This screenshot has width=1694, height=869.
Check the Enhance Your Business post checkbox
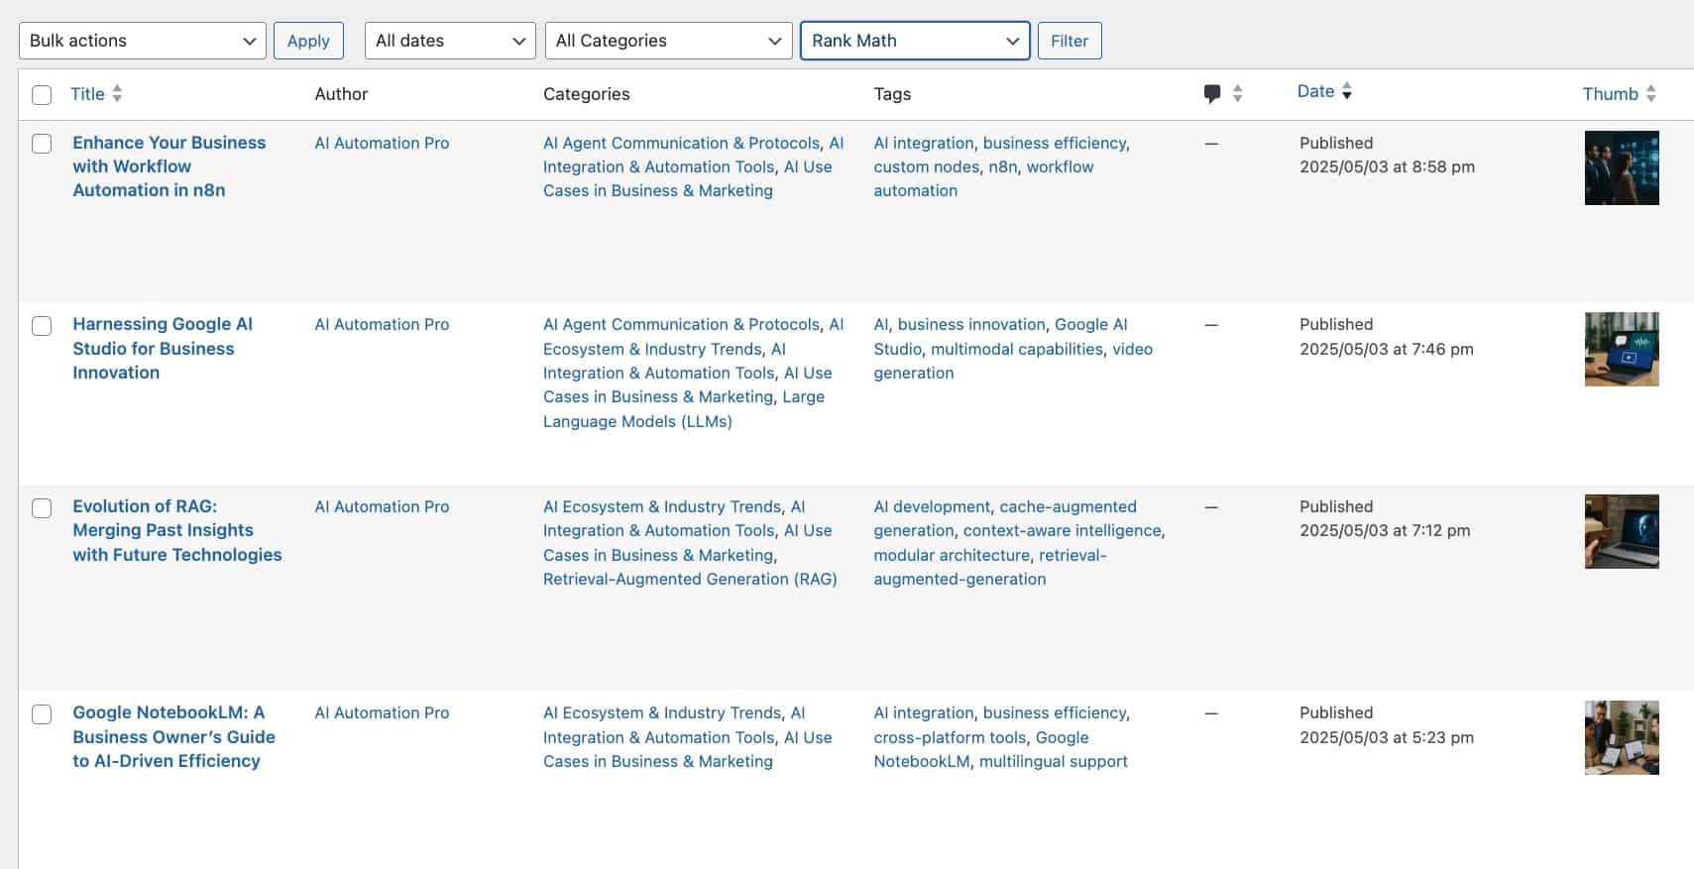tap(42, 144)
